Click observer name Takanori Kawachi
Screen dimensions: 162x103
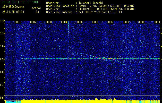pyautogui.click(x=91, y=3)
